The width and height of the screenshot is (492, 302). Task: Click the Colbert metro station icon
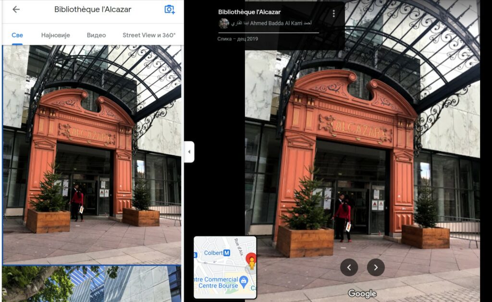click(x=227, y=253)
